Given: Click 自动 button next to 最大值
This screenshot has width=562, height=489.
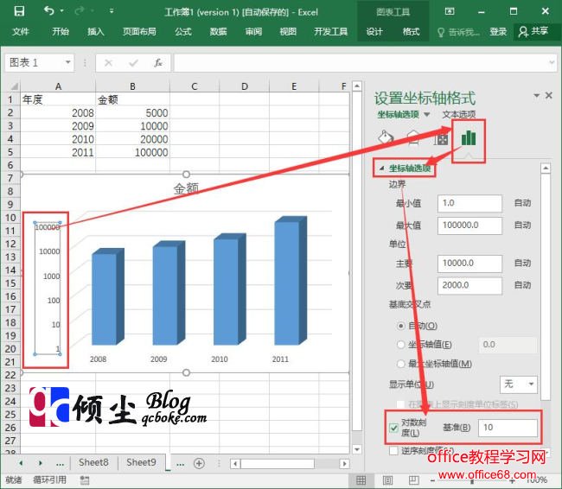Looking at the screenshot, I should click(x=522, y=225).
